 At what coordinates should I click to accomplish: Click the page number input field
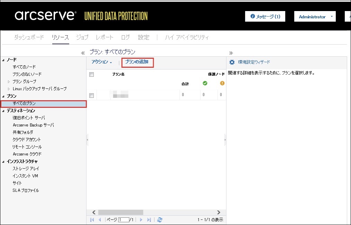click(x=124, y=220)
